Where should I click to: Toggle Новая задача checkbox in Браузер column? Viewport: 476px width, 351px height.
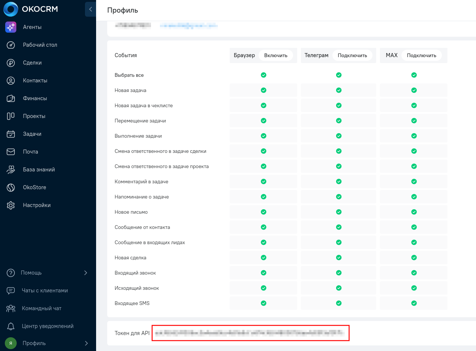click(x=263, y=90)
